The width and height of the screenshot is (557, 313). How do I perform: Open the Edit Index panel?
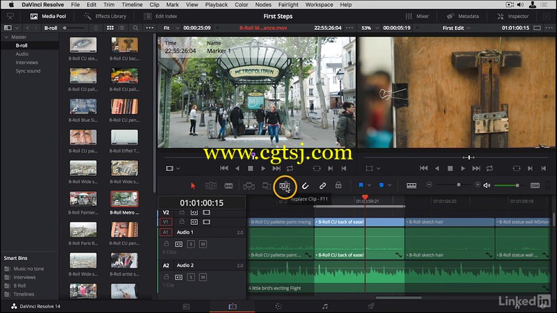tap(160, 16)
